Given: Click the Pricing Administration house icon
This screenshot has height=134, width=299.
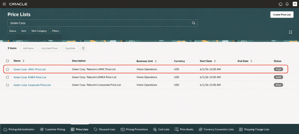Looking at the screenshot, I should (5, 130).
